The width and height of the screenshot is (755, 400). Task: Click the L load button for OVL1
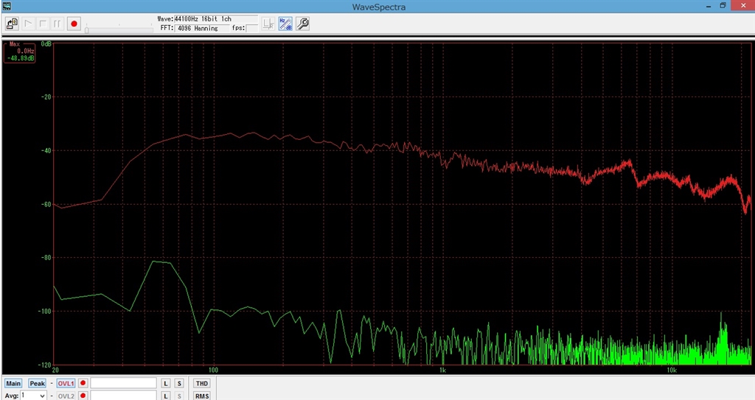click(x=166, y=384)
